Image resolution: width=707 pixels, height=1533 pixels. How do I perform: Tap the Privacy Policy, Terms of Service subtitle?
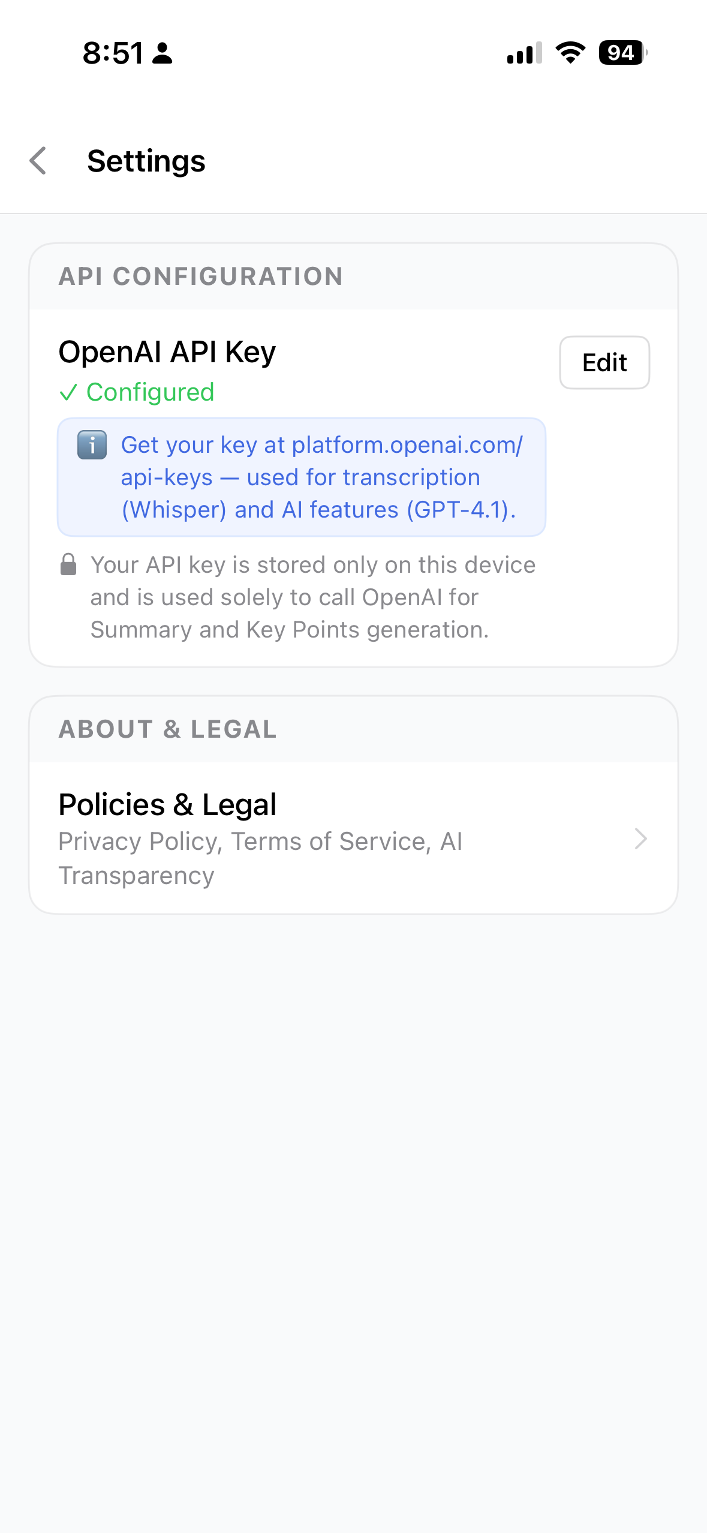260,858
